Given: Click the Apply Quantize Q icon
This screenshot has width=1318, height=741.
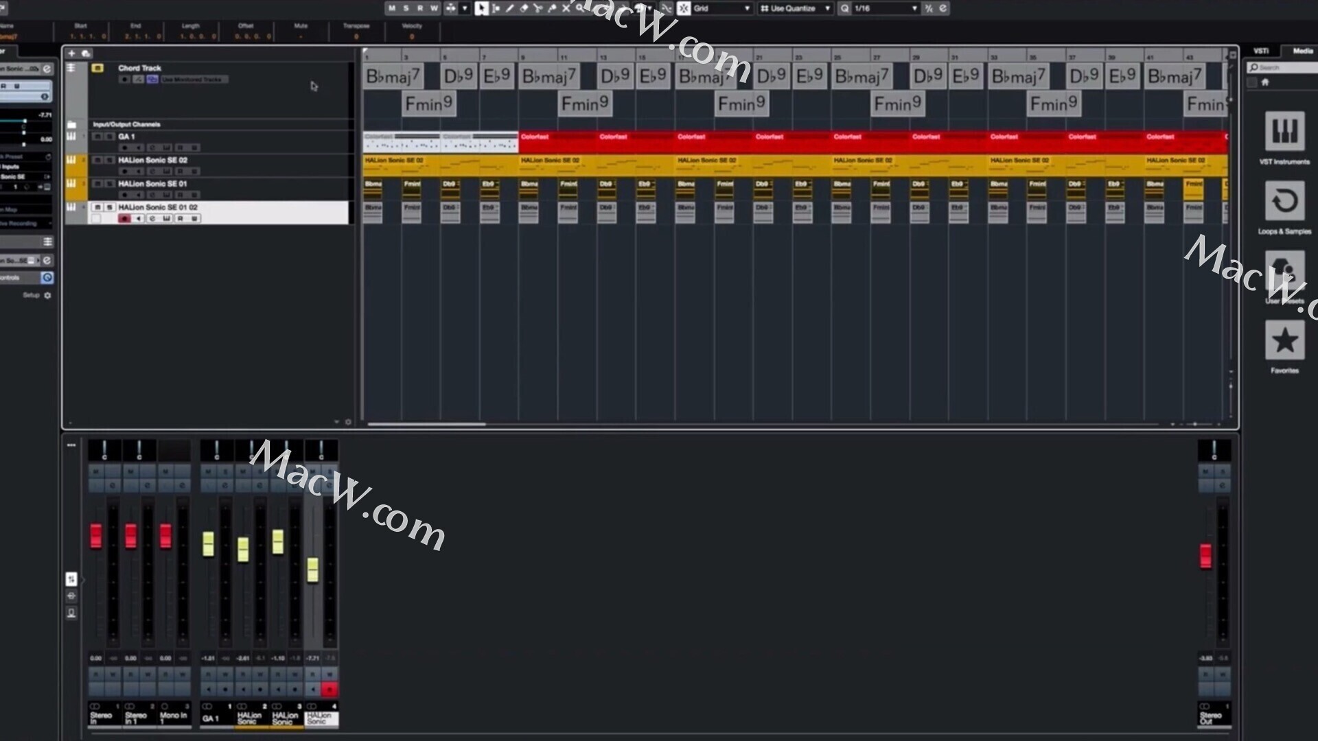Looking at the screenshot, I should (844, 8).
